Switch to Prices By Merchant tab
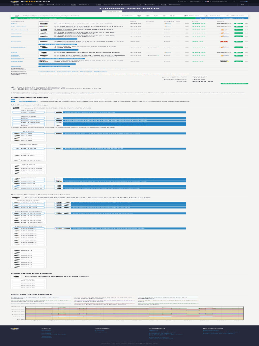The height and width of the screenshot is (346, 259). (139, 11)
